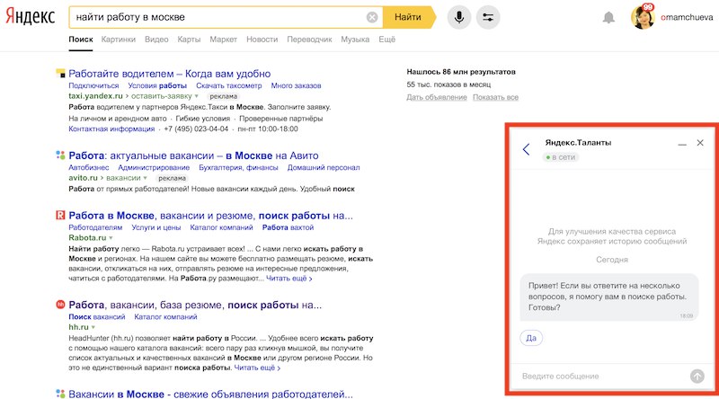Click the Показать все link
The image size is (719, 399).
[496, 97]
